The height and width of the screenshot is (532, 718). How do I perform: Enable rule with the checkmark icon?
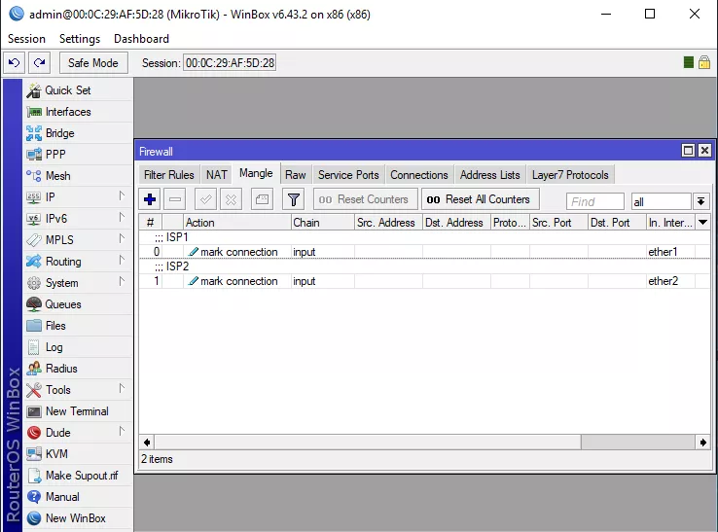pos(205,199)
